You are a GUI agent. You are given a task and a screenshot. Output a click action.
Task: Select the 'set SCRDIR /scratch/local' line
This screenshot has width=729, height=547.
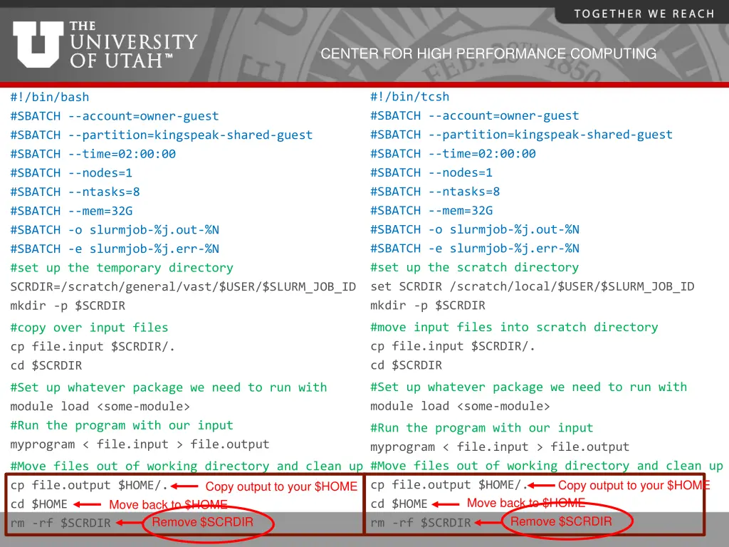coord(532,286)
